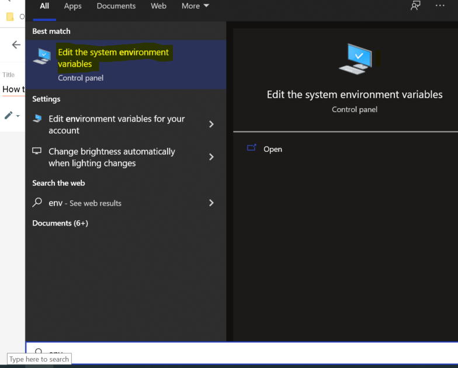Click Open in the preview pane
458x368 pixels.
pyautogui.click(x=272, y=150)
